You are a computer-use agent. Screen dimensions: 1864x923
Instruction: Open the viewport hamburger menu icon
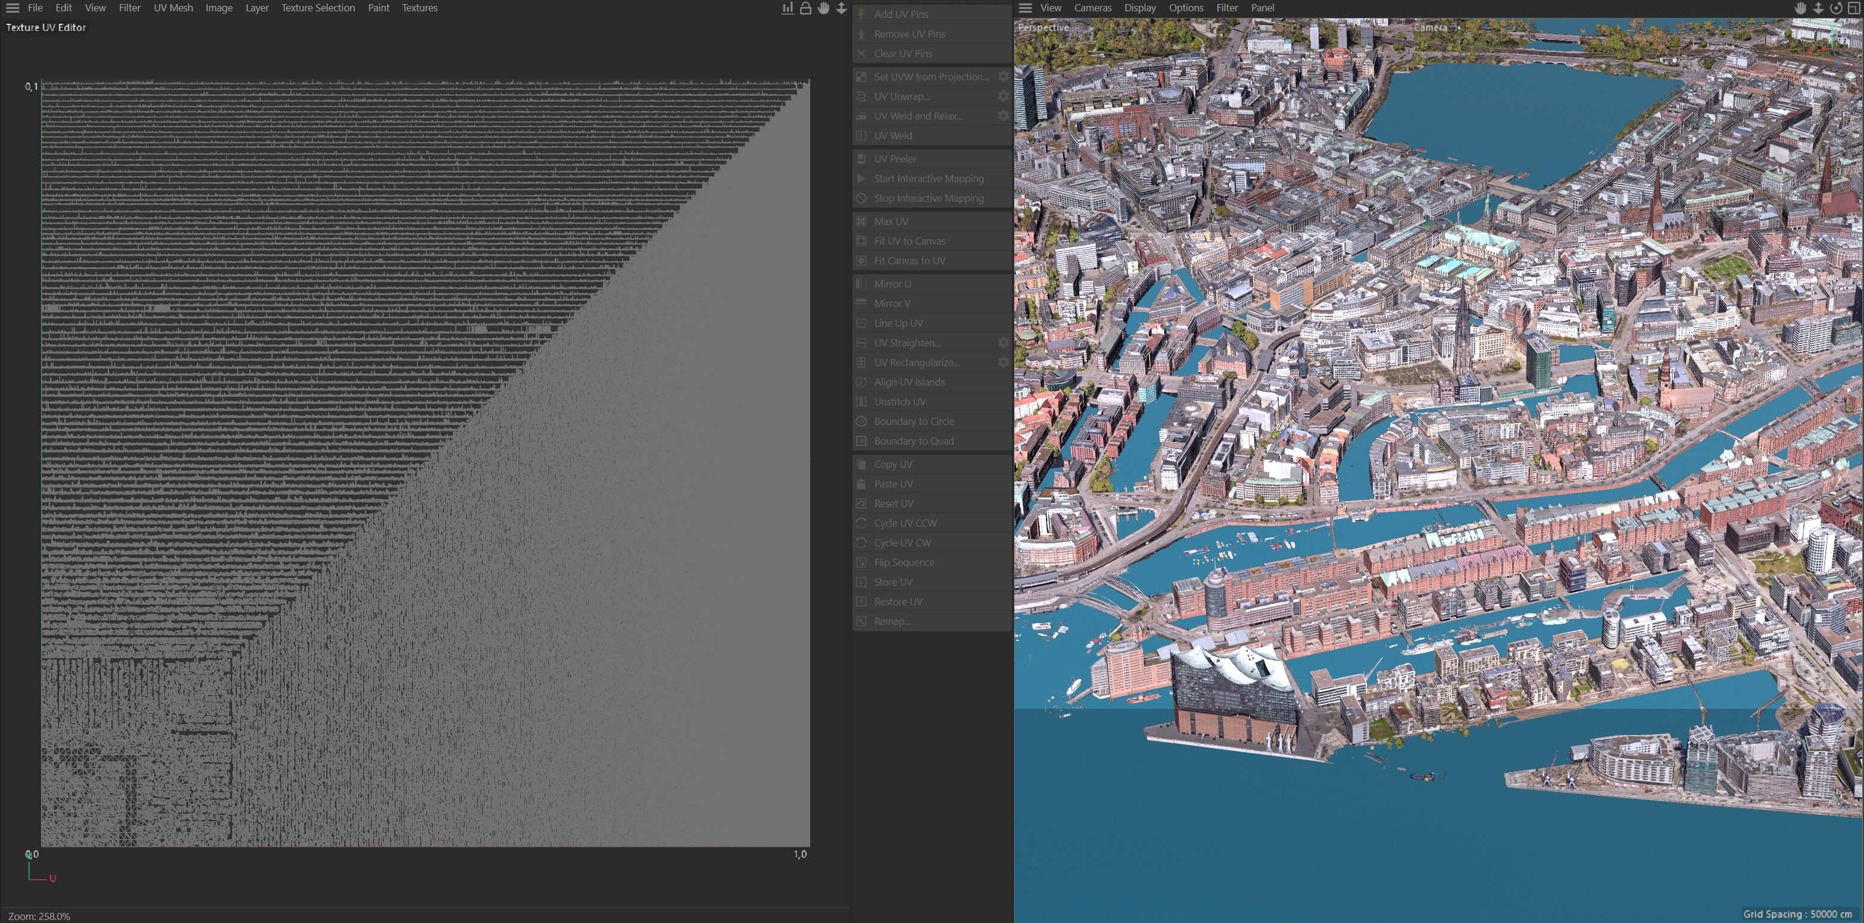[x=1025, y=8]
